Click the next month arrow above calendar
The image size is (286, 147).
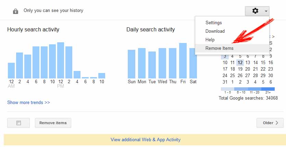[x=273, y=36]
